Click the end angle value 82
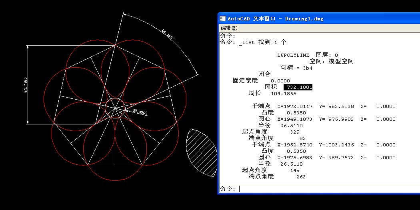This screenshot has width=420, height=210. [x=303, y=138]
